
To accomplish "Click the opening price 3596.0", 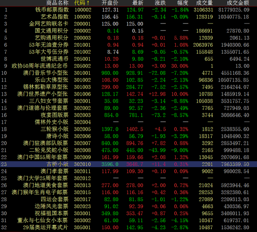I will pyautogui.click(x=110, y=164).
